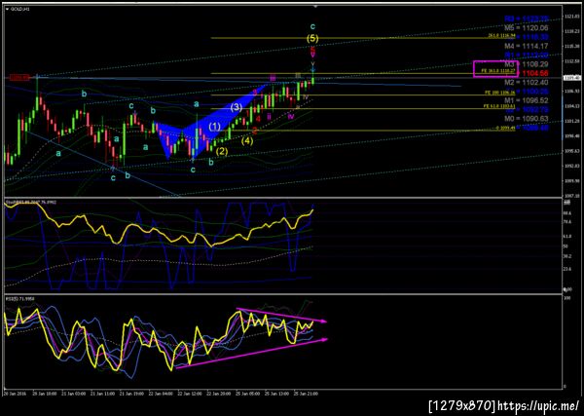
Task: Select the chart shift marker at top edge
Action: 315,6
